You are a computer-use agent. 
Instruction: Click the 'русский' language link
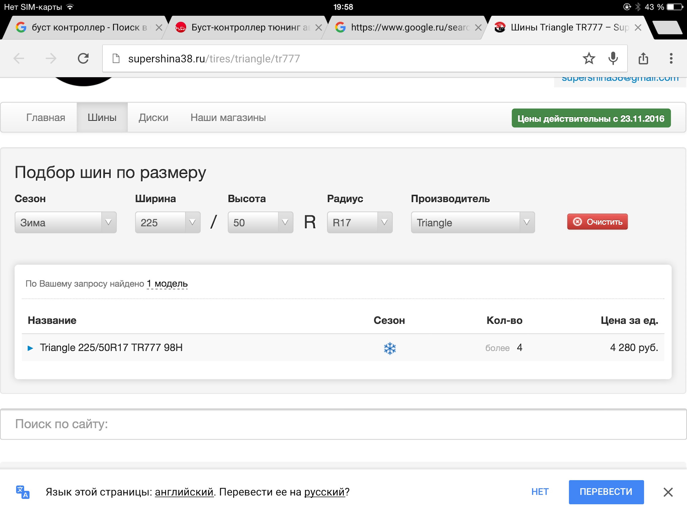click(325, 492)
